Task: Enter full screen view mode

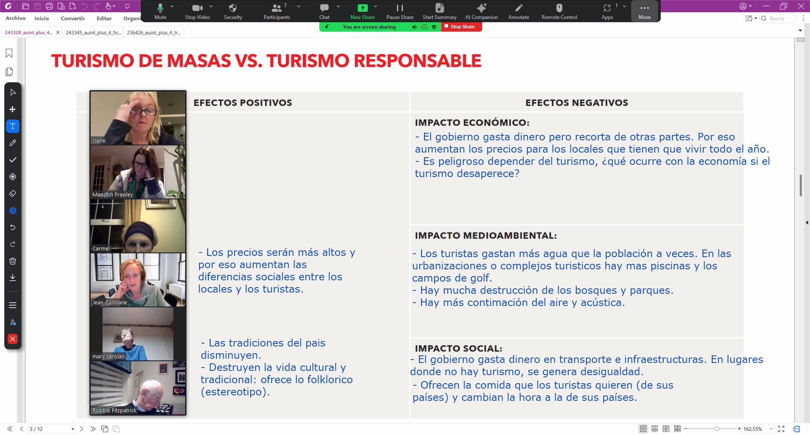Action: click(x=781, y=429)
